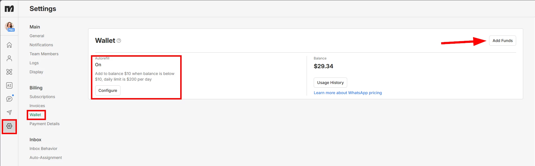Click the ManyChat logo icon
The width and height of the screenshot is (535, 166).
(x=9, y=9)
